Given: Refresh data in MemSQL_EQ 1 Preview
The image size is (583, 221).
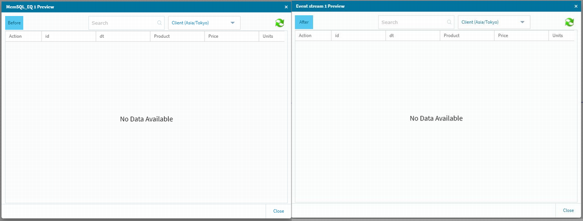Looking at the screenshot, I should point(280,23).
